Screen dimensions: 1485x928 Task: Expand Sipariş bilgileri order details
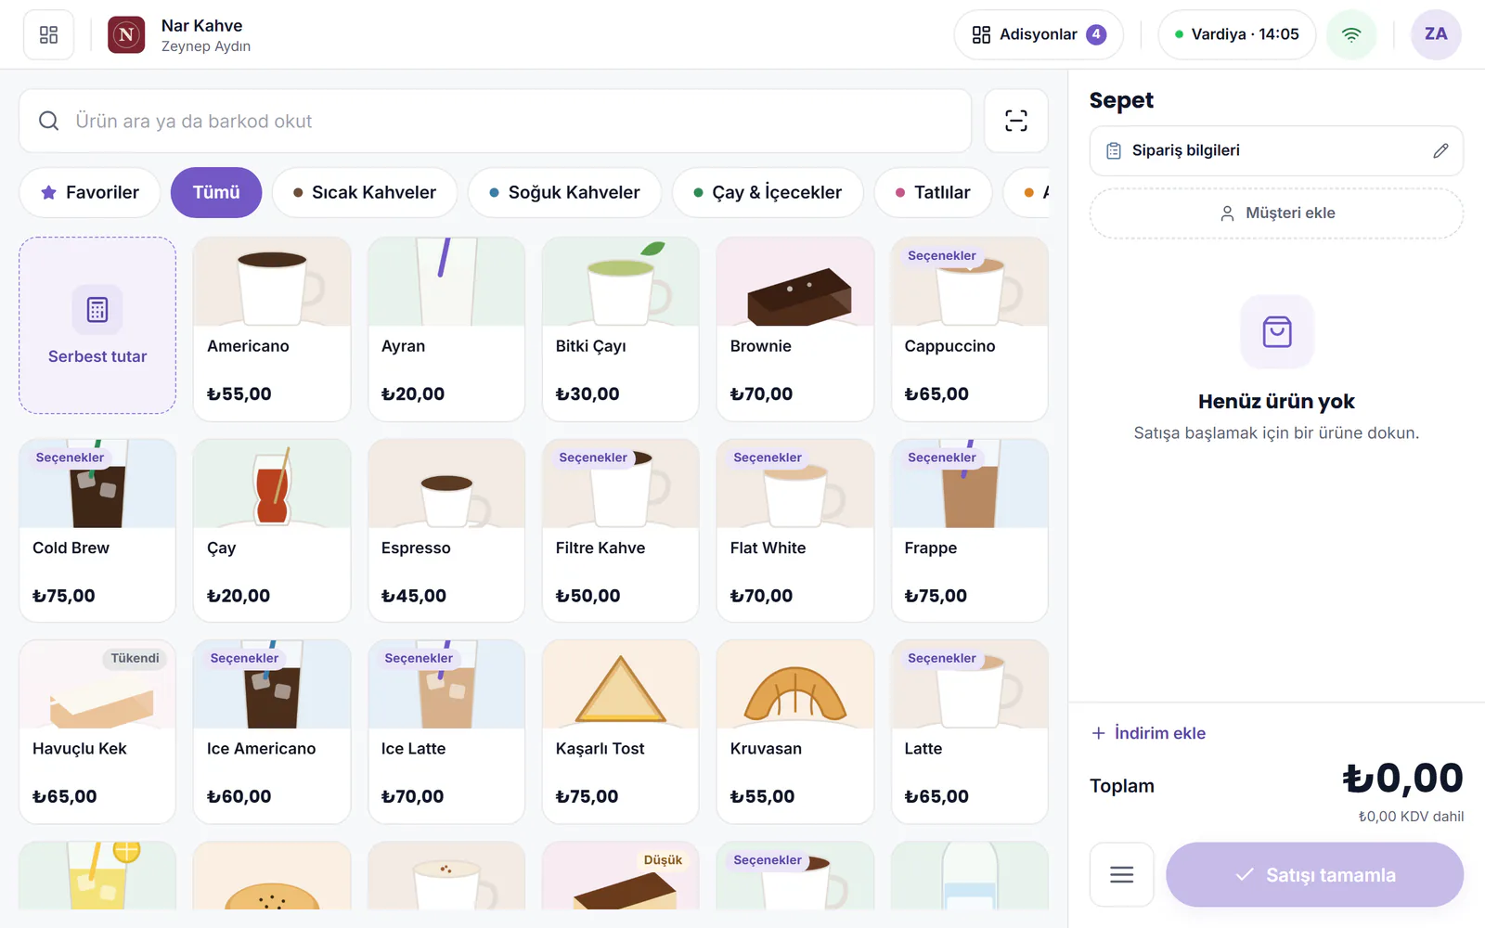click(1276, 150)
